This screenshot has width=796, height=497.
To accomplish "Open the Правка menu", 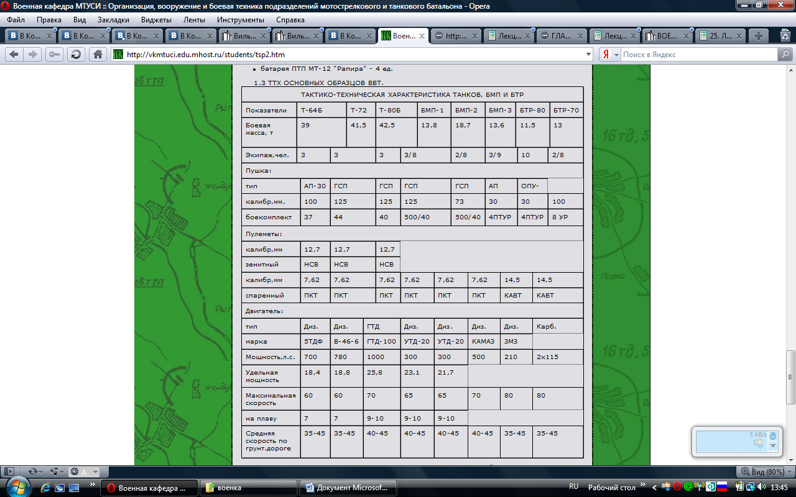I will point(49,20).
